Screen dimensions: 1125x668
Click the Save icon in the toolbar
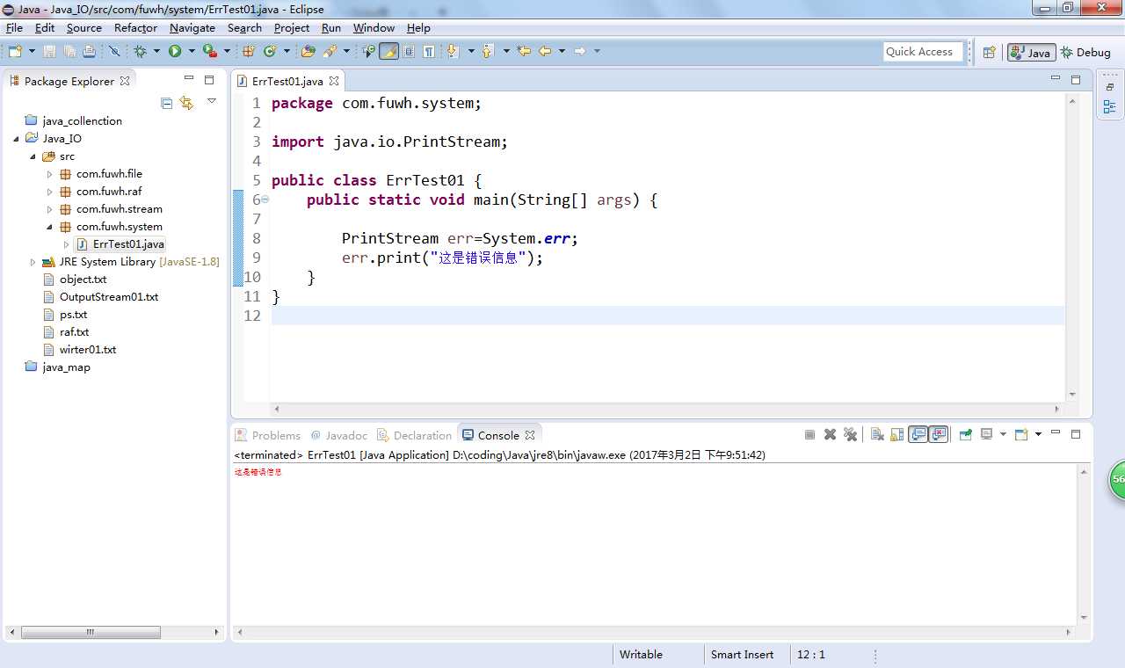(50, 51)
